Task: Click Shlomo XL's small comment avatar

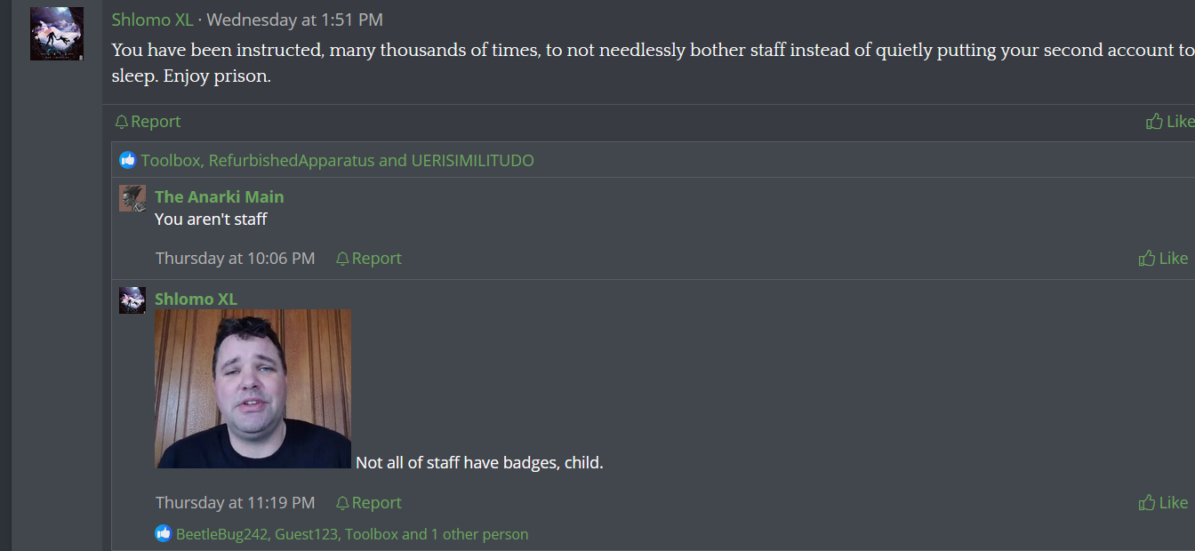Action: pyautogui.click(x=132, y=300)
